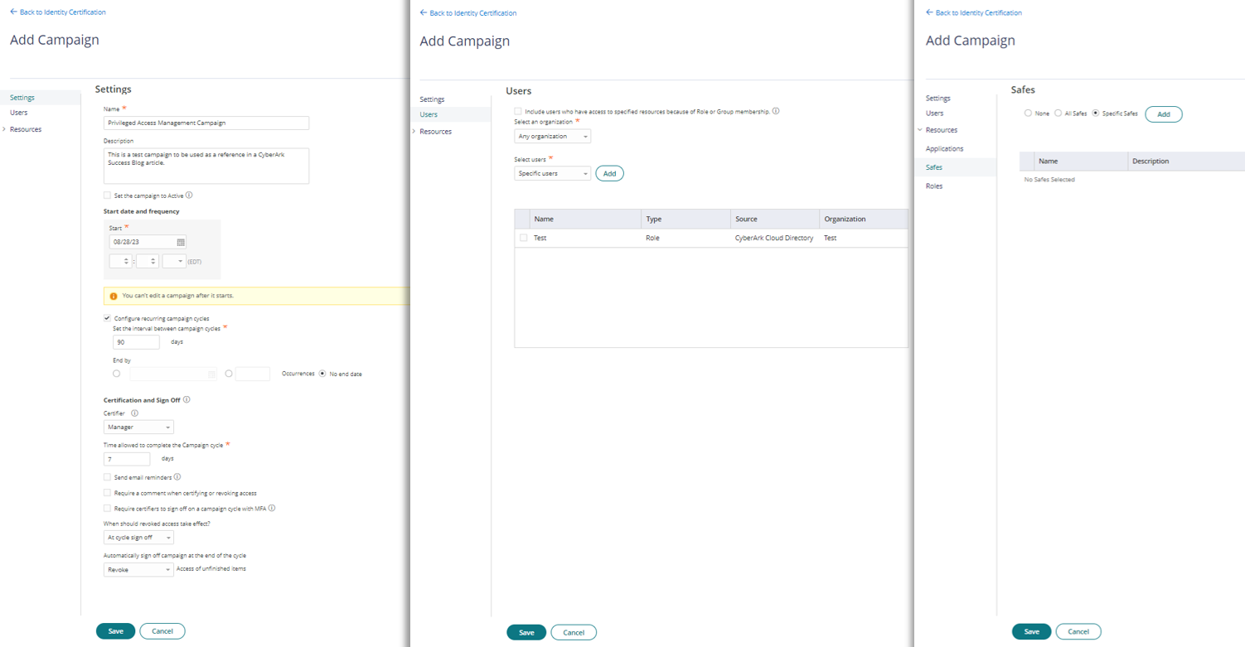This screenshot has width=1245, height=647.
Task: Click inside the campaign Name input field
Action: click(x=206, y=123)
